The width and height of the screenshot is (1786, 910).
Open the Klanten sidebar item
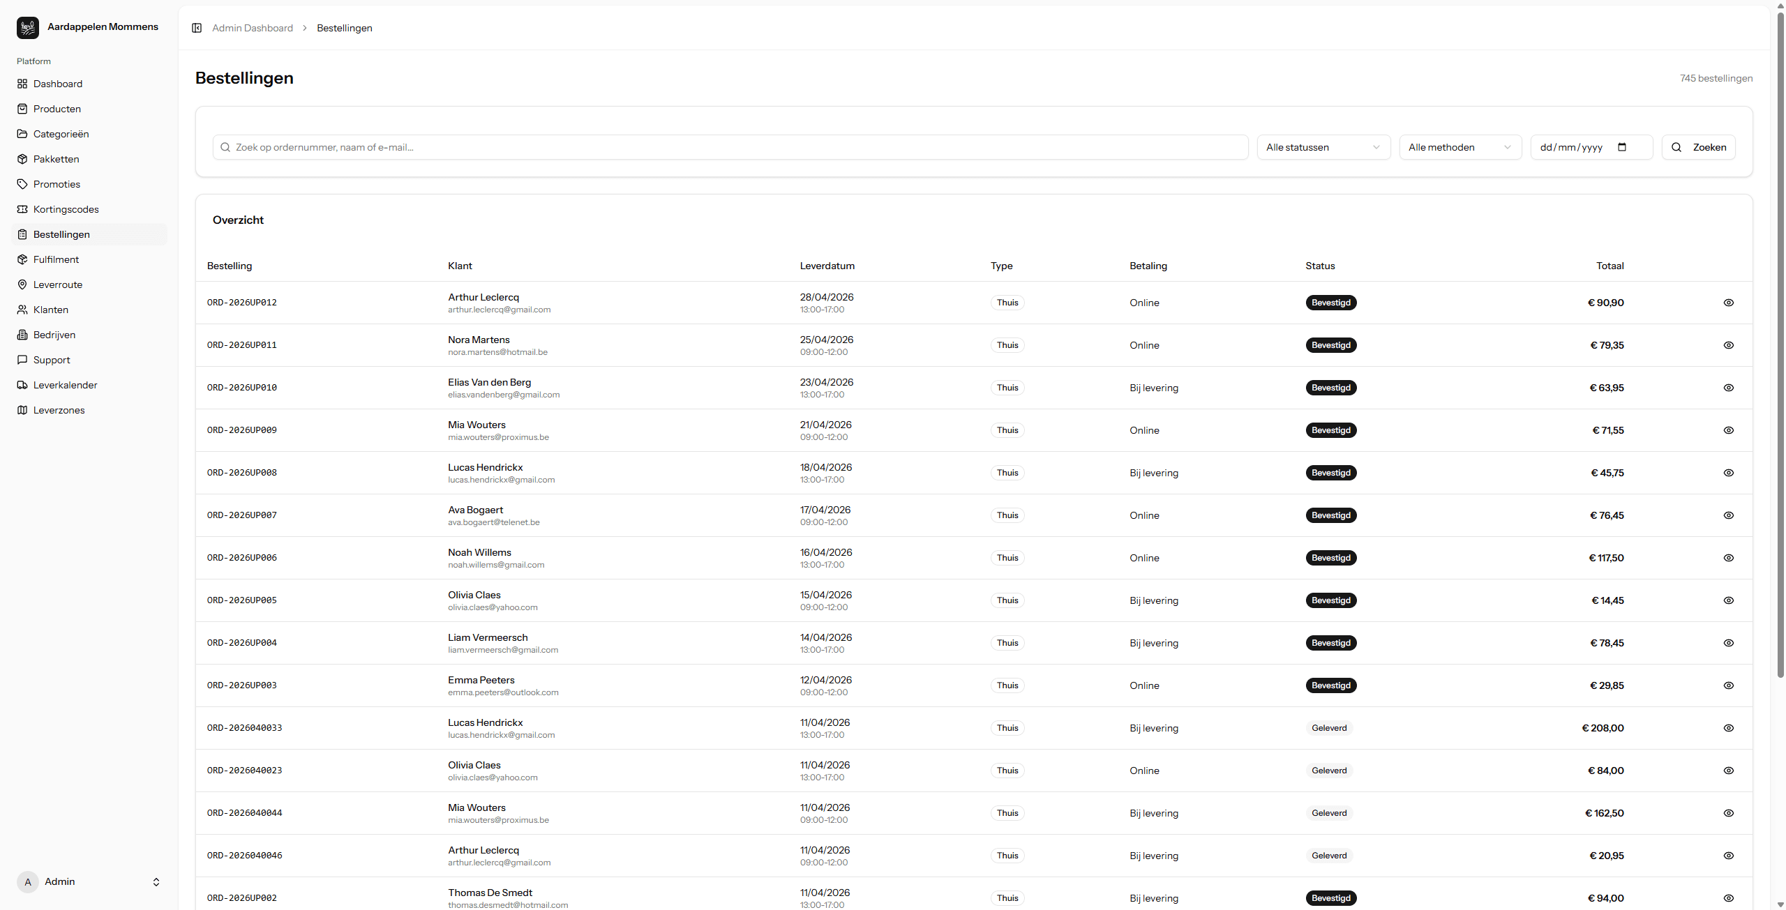click(51, 310)
